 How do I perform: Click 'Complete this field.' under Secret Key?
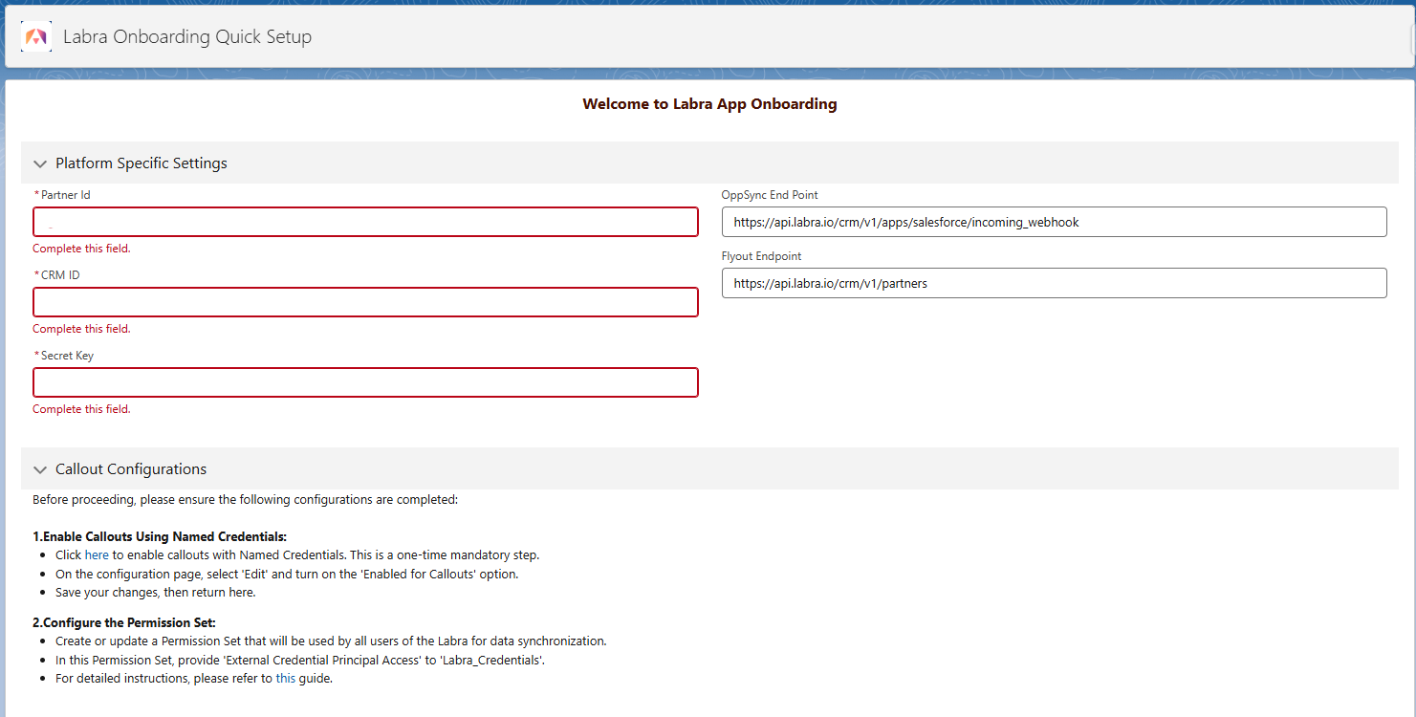[x=81, y=409]
